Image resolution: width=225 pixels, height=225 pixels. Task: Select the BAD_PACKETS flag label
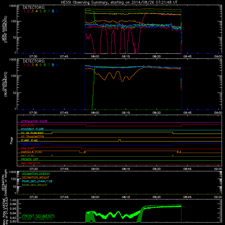[31, 163]
